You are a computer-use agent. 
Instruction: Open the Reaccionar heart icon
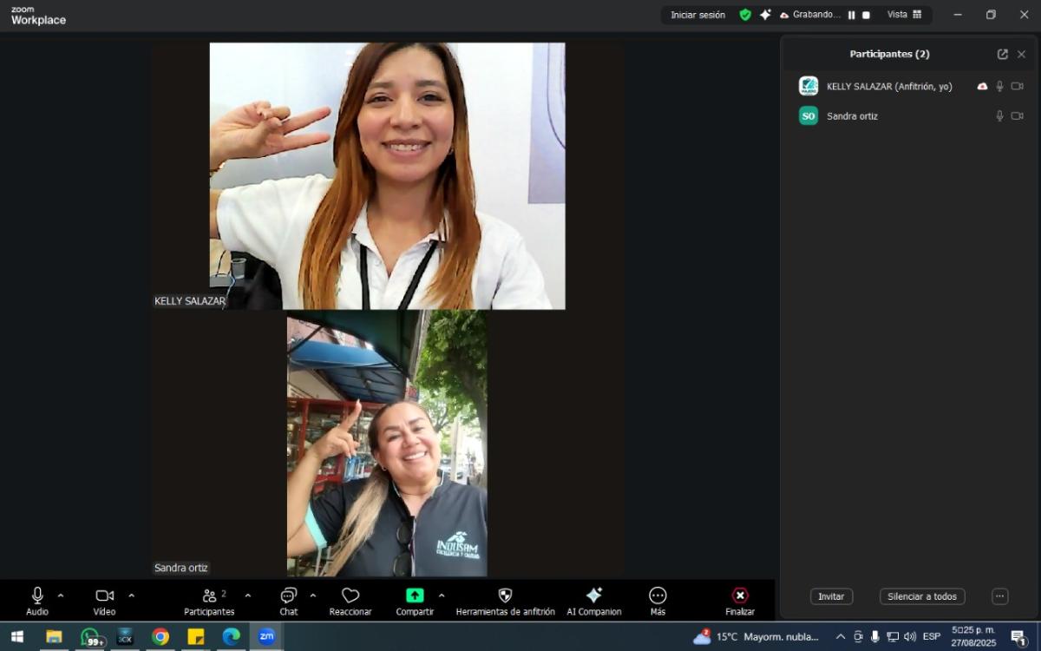click(x=350, y=596)
